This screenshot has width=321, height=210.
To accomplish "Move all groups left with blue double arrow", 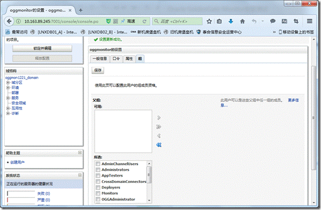I will (158, 145).
